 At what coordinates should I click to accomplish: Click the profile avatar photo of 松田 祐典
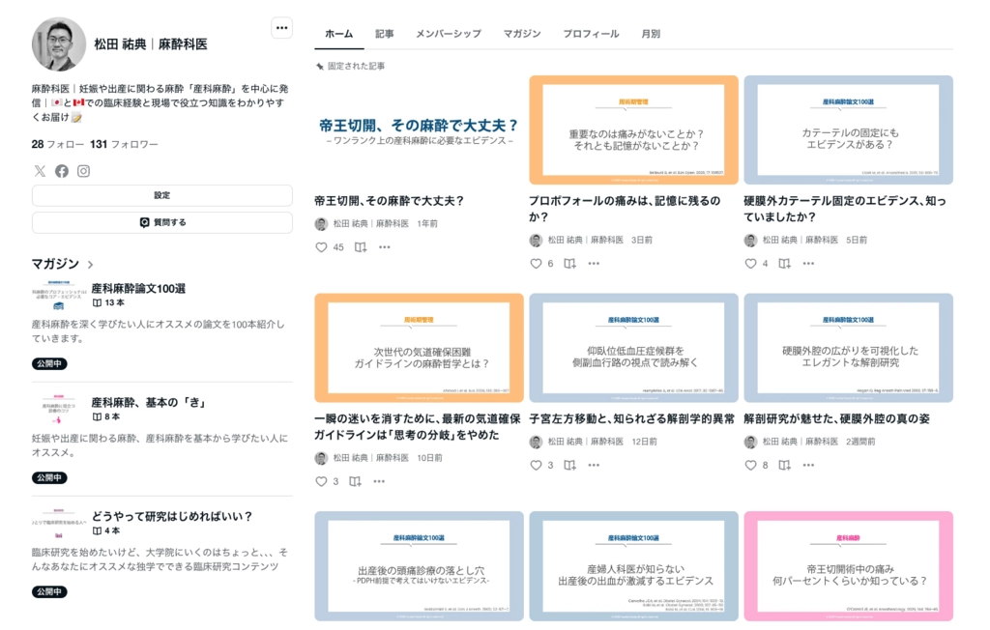click(x=59, y=44)
